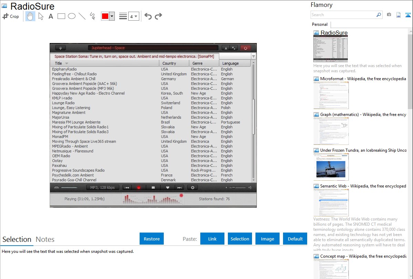The height and width of the screenshot is (279, 413).
Task: Add station to favorites with heart
Action: coord(168,188)
